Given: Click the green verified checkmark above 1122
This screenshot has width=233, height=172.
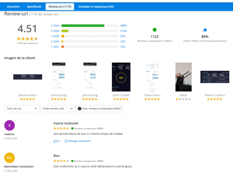Looking at the screenshot, I should point(155,30).
